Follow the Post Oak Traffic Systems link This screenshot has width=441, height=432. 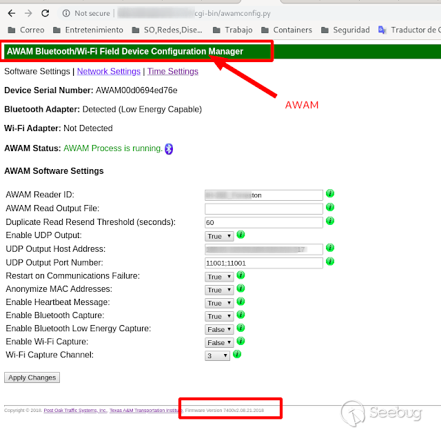pyautogui.click(x=75, y=411)
